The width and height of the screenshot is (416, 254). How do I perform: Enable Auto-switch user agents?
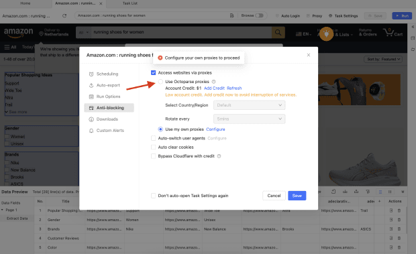154,138
